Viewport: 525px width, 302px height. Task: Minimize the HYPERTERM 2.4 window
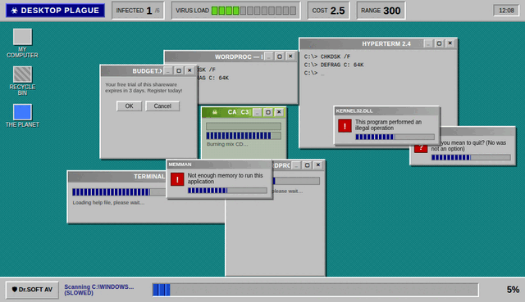click(x=428, y=43)
